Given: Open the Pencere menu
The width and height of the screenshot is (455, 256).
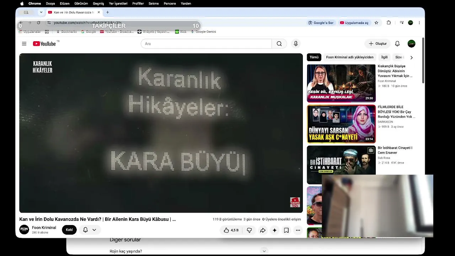Looking at the screenshot, I should click(170, 4).
